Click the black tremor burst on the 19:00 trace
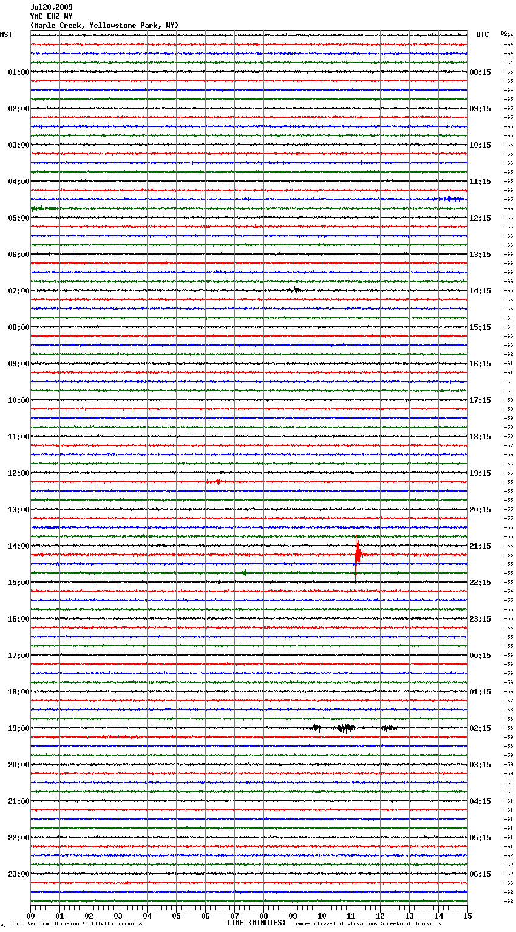Viewport: 516px width, 932px height. coord(346,728)
